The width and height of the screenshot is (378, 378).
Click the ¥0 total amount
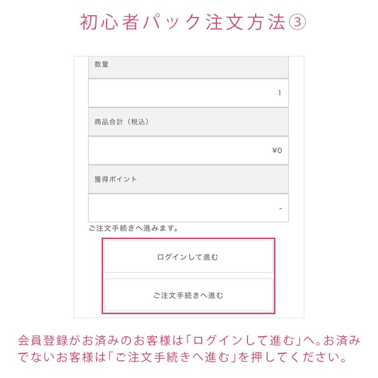coord(277,151)
